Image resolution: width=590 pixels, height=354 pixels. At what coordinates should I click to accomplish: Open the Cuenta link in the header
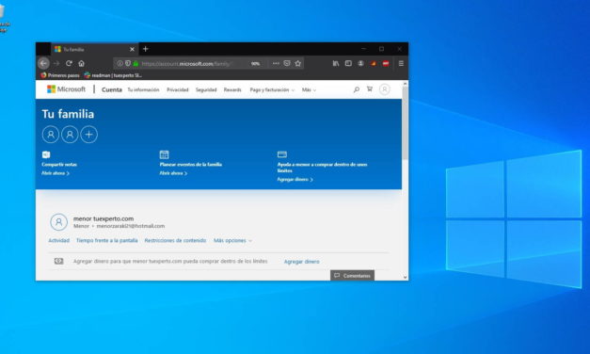112,89
